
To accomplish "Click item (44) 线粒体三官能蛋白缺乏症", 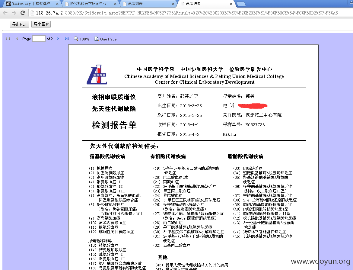I will click(259, 232).
